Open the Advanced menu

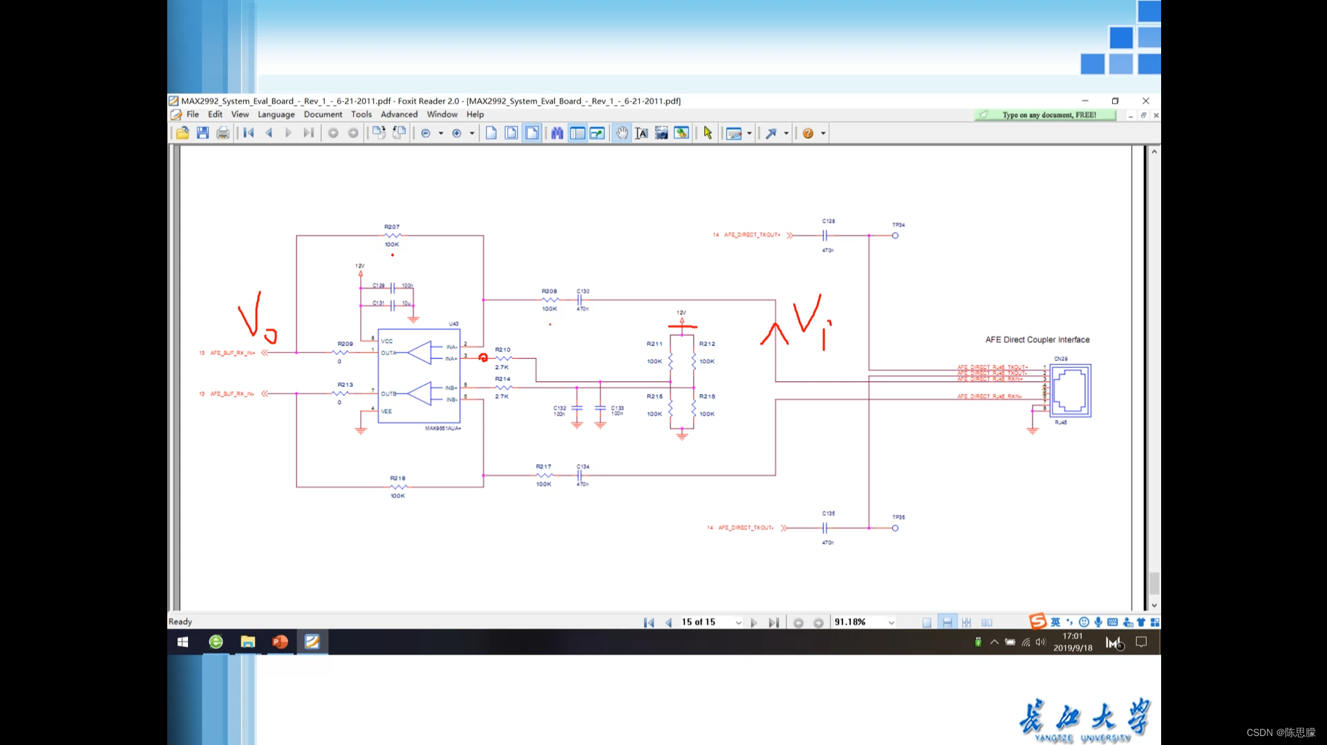399,115
